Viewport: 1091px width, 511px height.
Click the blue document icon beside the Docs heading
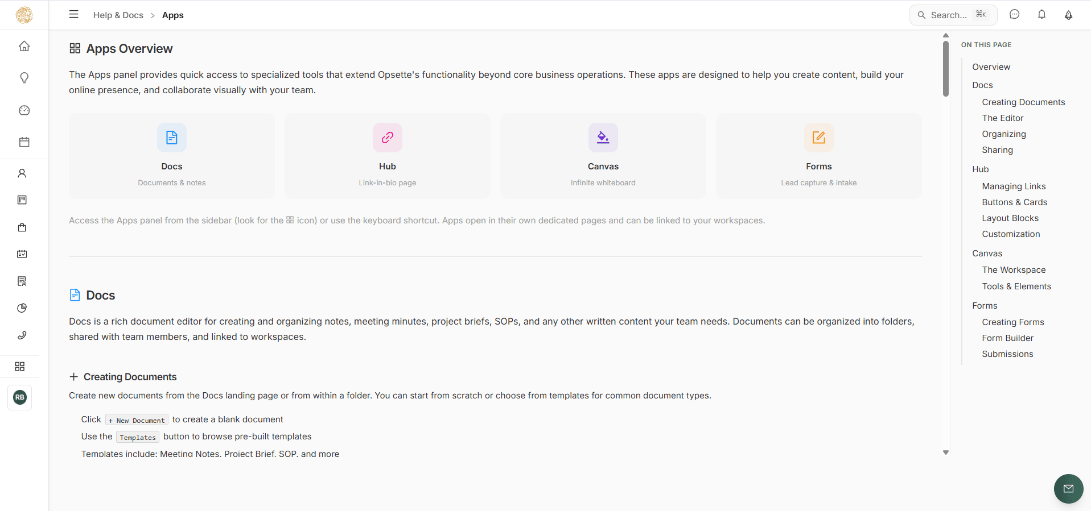[x=75, y=295]
